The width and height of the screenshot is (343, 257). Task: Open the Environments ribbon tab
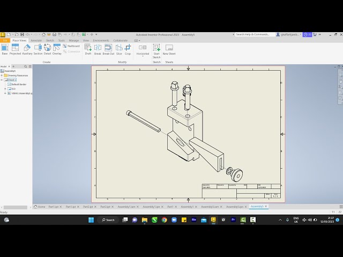pos(101,41)
